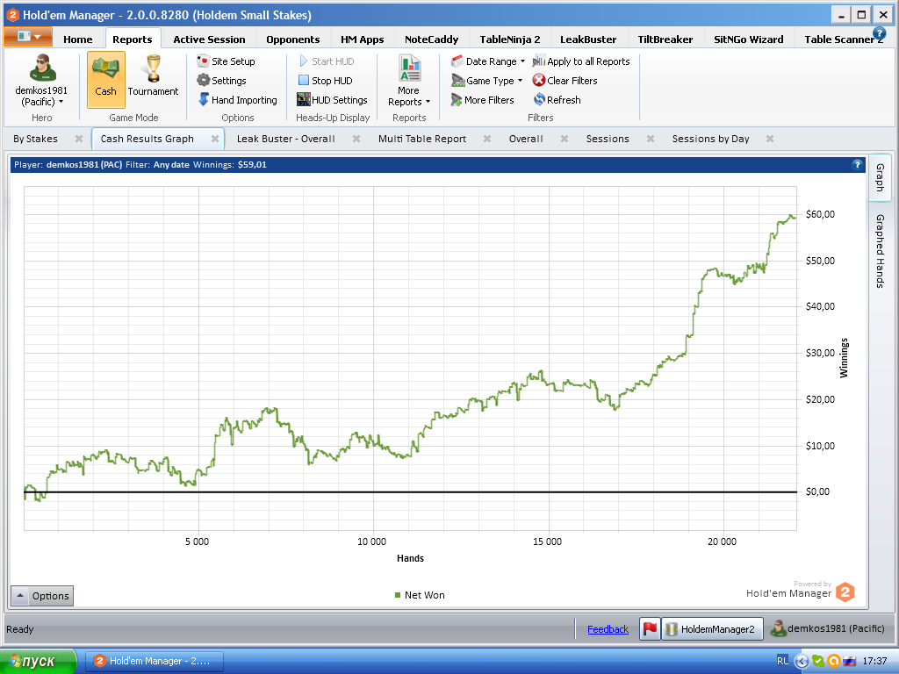Expand the Game Type filter dropdown
899x674 pixels.
click(x=486, y=81)
